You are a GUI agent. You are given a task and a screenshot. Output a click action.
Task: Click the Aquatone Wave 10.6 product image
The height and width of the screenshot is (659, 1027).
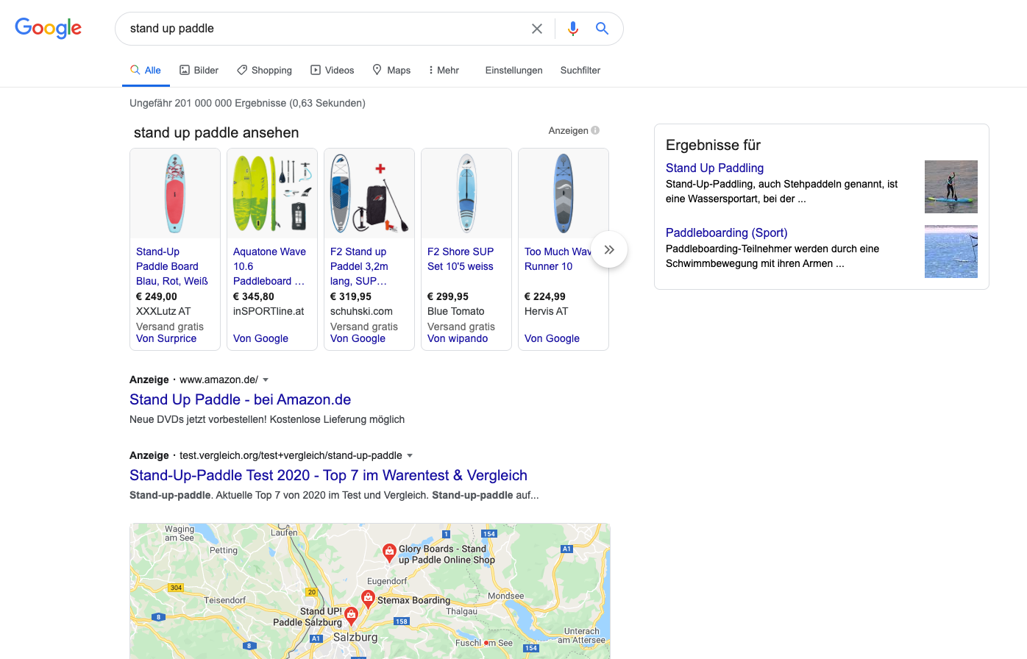tap(272, 193)
